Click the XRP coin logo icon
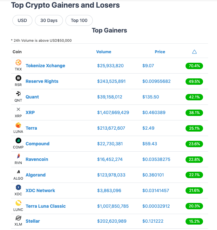217x230 pixels. click(x=18, y=109)
